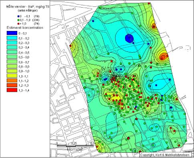Click the Målte værdier legend title

click(x=28, y=7)
